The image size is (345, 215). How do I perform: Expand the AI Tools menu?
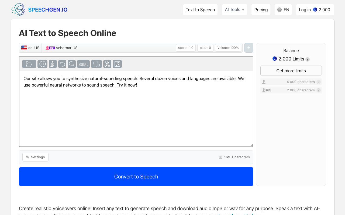pos(234,10)
